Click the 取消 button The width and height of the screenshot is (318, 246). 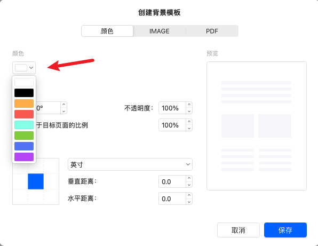coord(238,230)
